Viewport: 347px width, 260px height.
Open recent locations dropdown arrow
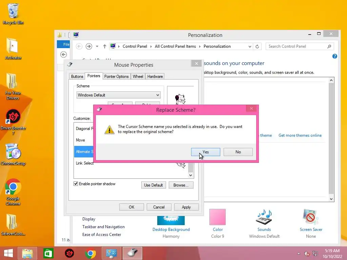click(x=97, y=46)
